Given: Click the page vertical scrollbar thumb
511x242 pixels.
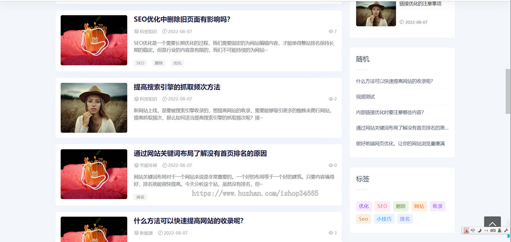Looking at the screenshot, I should click(508, 91).
